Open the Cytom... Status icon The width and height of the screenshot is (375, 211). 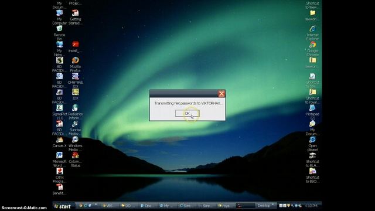(76, 159)
